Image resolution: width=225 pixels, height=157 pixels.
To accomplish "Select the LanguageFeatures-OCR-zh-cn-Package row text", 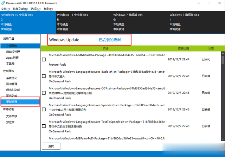I will pyautogui.click(x=107, y=89).
